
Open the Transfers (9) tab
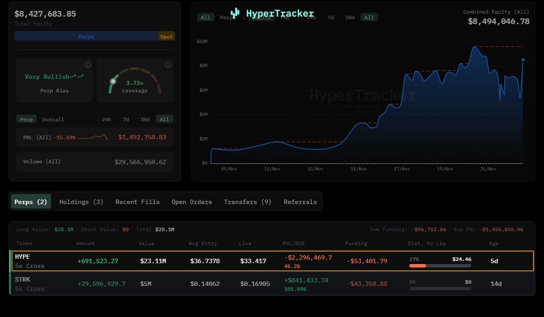248,202
